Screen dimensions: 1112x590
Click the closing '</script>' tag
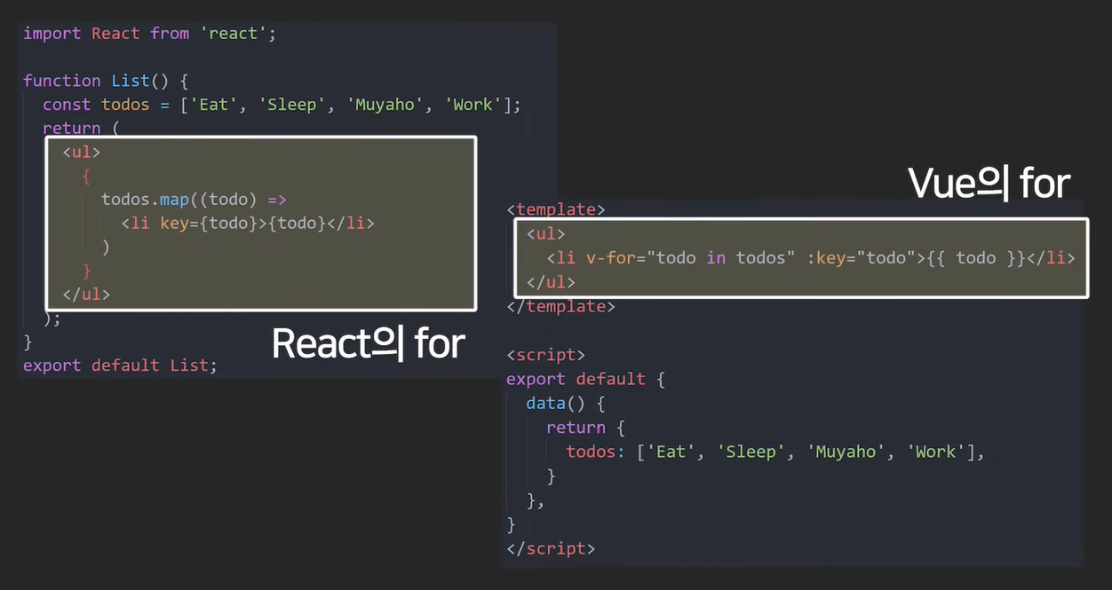(551, 548)
